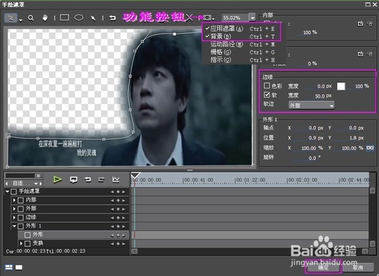This screenshot has height=276, width=379.
Task: Enable keyframes checkbox for 外形 sub-row
Action: [27, 235]
